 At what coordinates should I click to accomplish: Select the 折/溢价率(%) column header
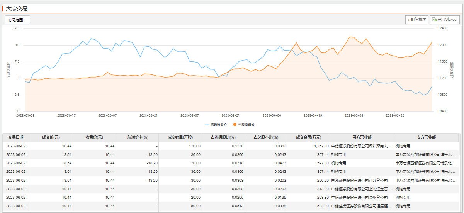point(137,137)
